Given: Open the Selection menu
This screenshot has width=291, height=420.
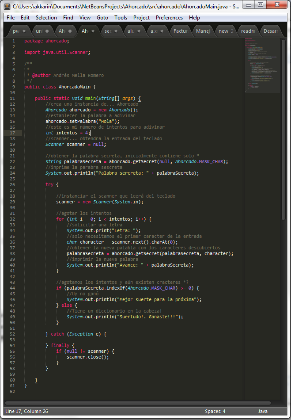Looking at the screenshot, I should pyautogui.click(x=46, y=18).
